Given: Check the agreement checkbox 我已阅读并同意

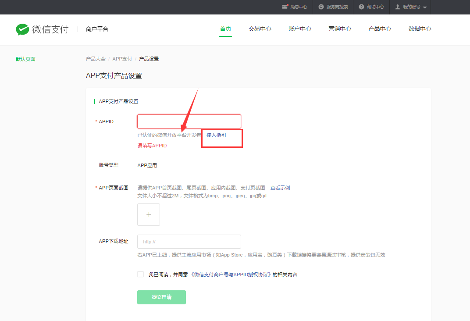Looking at the screenshot, I should (140, 274).
